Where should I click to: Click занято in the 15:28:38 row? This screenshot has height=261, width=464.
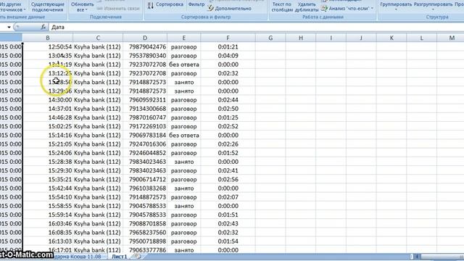click(x=183, y=162)
